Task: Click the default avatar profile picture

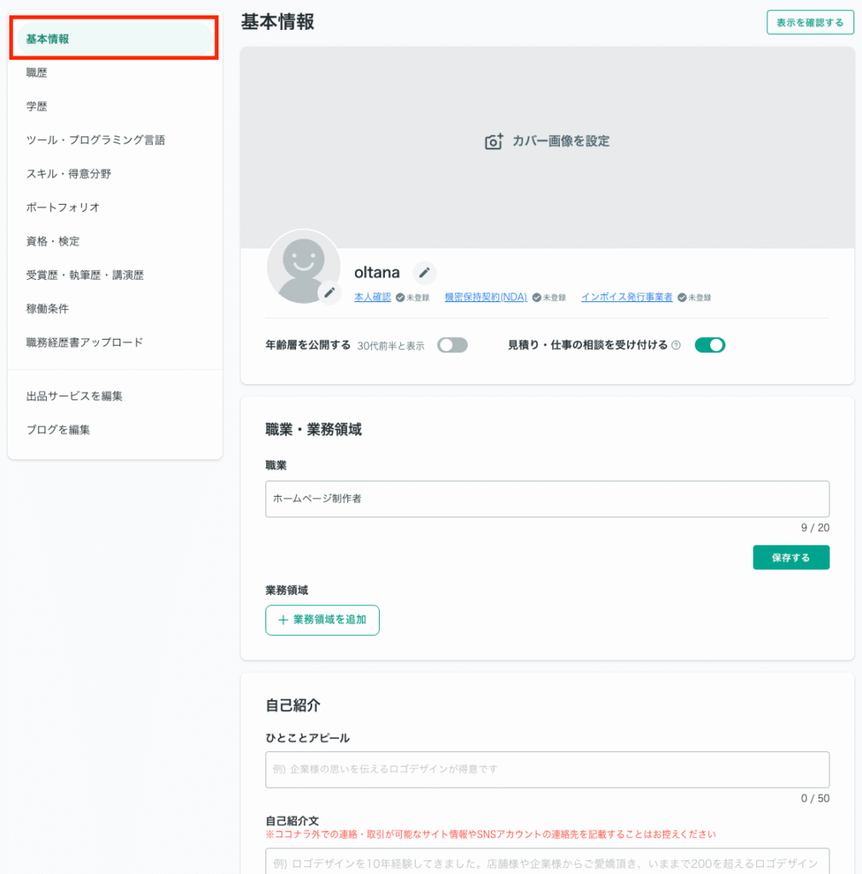Action: [x=303, y=265]
